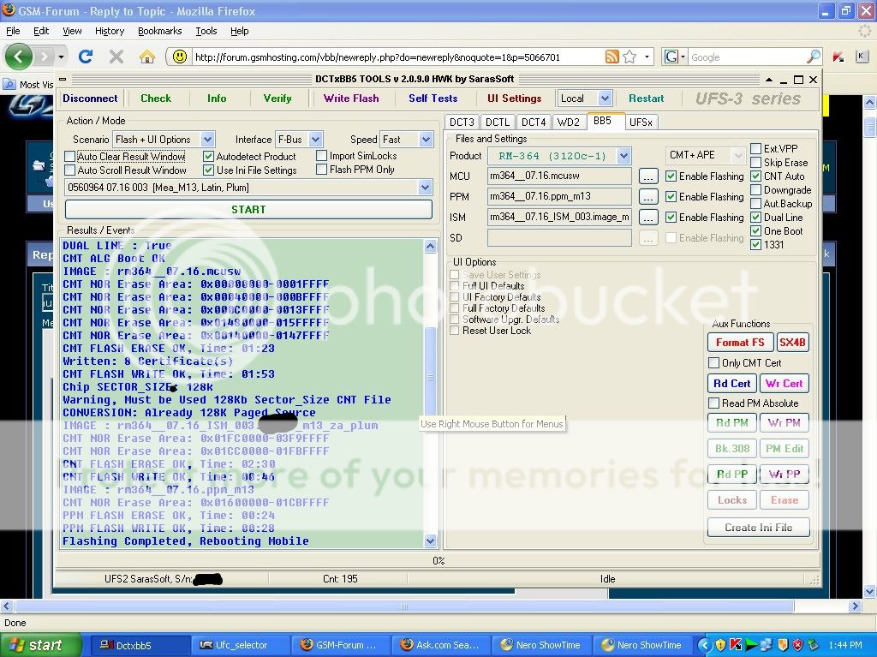Open Windows start menu
This screenshot has height=657, width=877.
(x=39, y=645)
